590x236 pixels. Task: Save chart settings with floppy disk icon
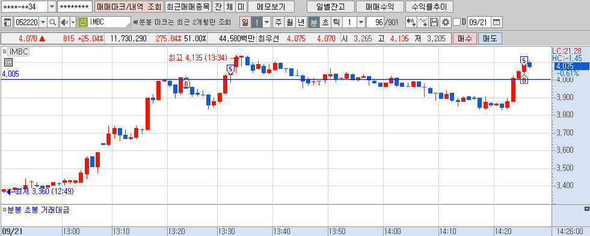click(x=434, y=22)
